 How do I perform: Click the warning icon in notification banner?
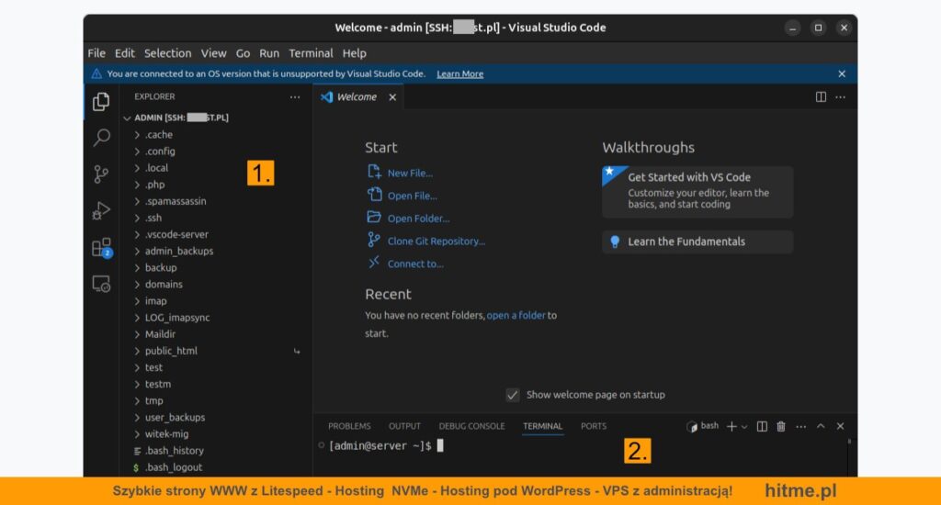point(96,73)
